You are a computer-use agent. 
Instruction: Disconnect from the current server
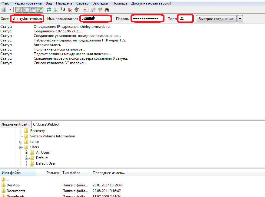pos(70,9)
